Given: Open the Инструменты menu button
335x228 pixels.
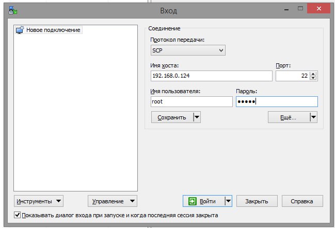Looking at the screenshot, I should point(39,201).
